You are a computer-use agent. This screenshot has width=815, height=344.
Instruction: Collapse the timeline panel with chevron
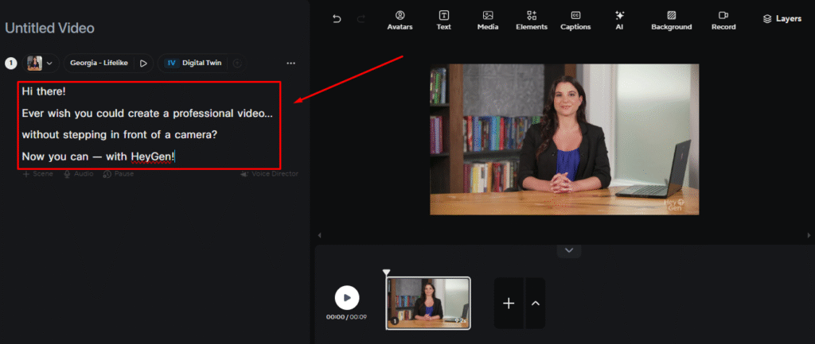[568, 250]
